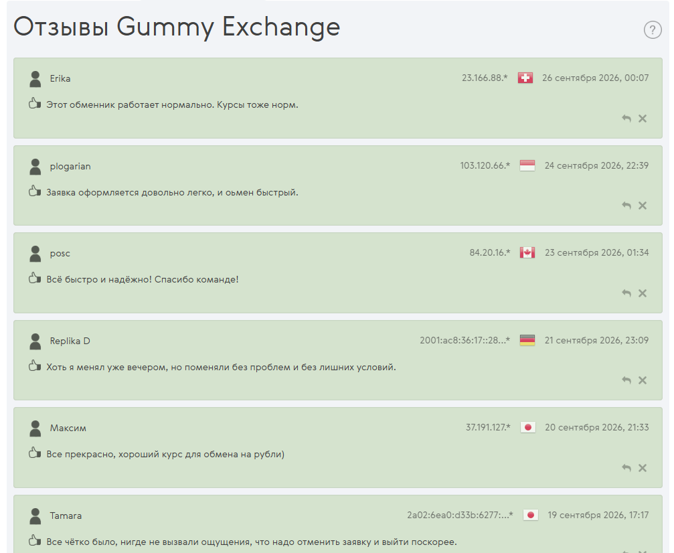Delete Replika D's review
674x553 pixels.
(x=643, y=380)
